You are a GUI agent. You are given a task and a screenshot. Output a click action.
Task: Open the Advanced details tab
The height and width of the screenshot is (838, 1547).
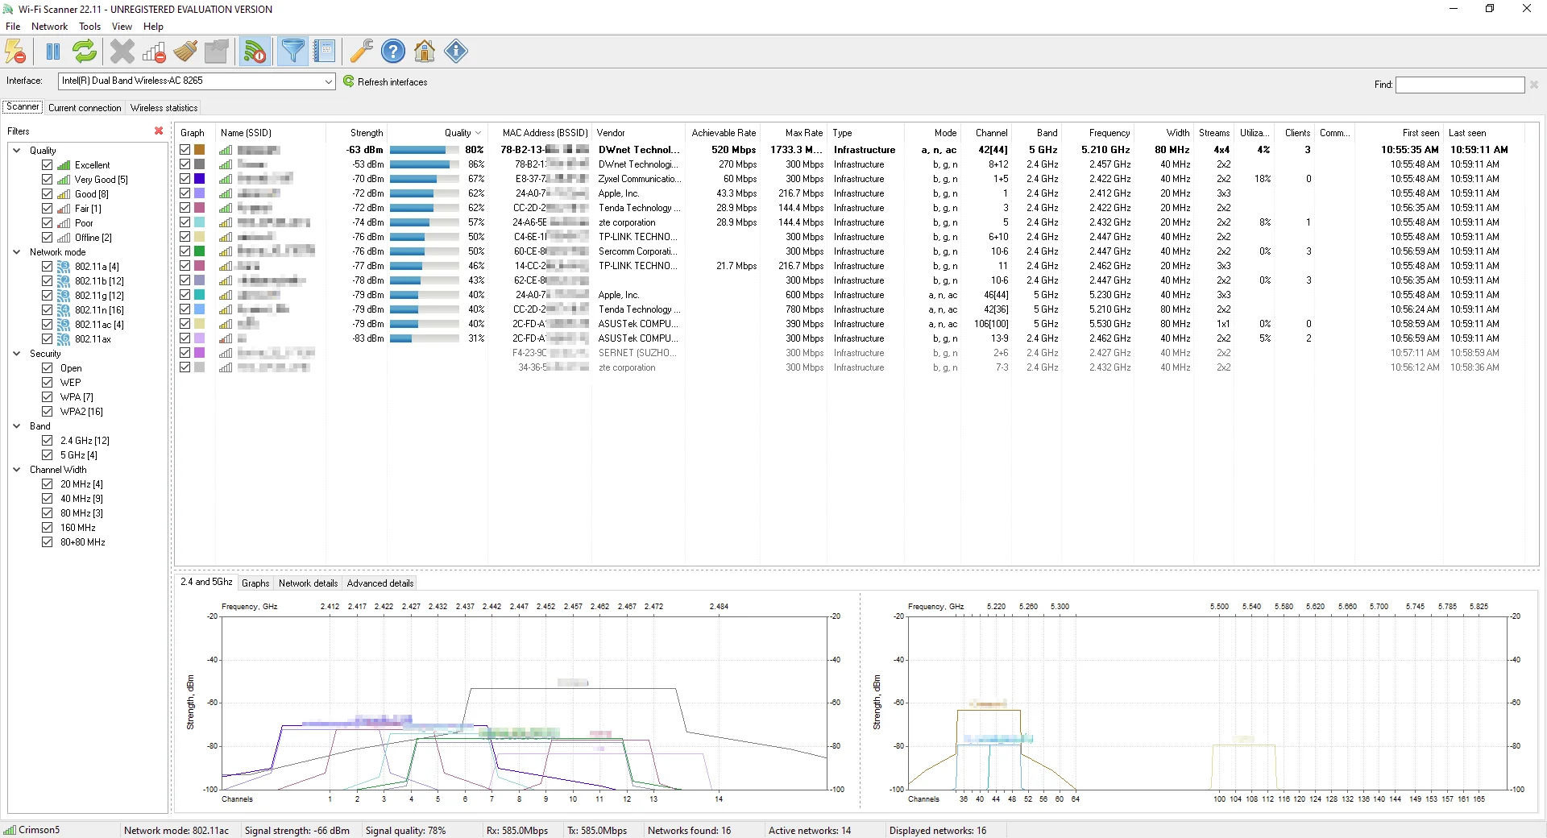click(379, 583)
